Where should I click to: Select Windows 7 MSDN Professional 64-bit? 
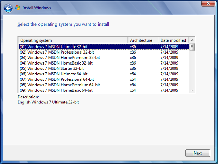click(x=52, y=79)
